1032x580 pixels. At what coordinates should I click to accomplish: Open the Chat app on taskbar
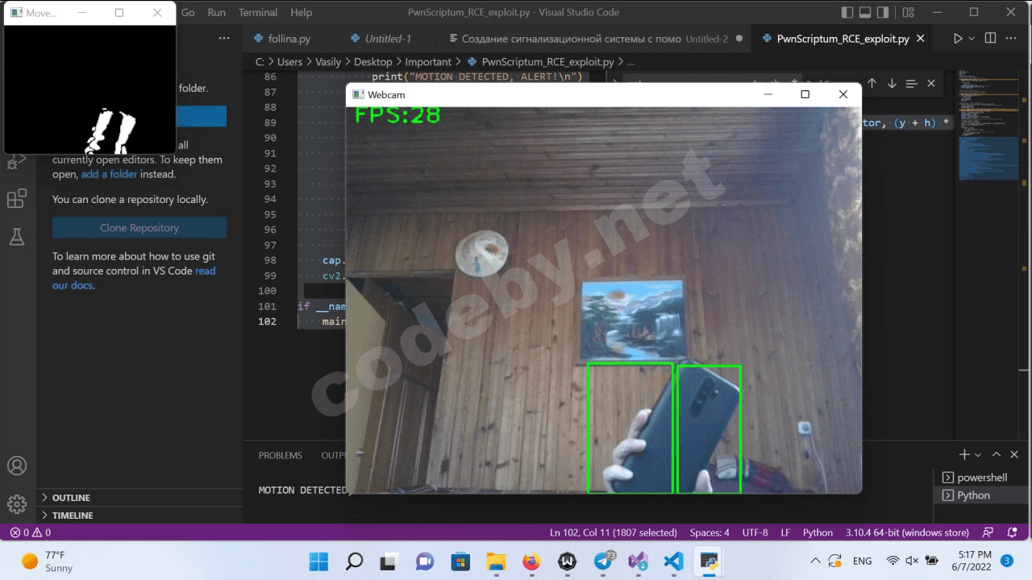click(425, 561)
